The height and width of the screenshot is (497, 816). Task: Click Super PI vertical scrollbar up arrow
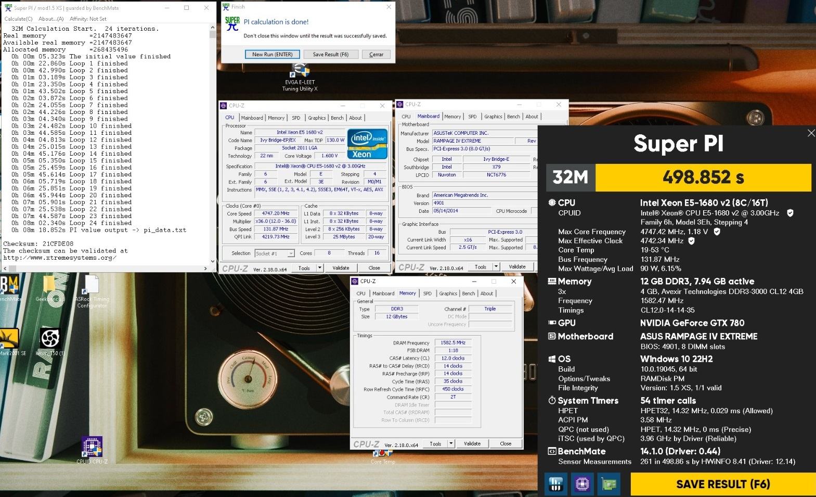click(213, 27)
